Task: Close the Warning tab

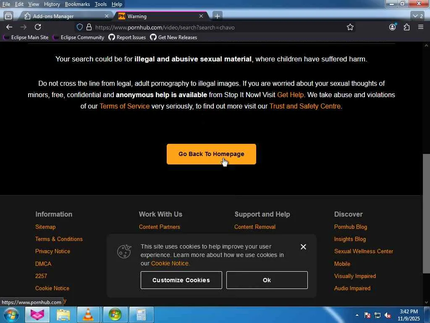Action: [201, 16]
